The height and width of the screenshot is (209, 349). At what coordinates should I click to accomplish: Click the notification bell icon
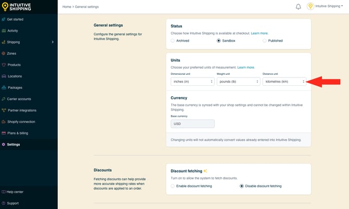pyautogui.click(x=298, y=7)
